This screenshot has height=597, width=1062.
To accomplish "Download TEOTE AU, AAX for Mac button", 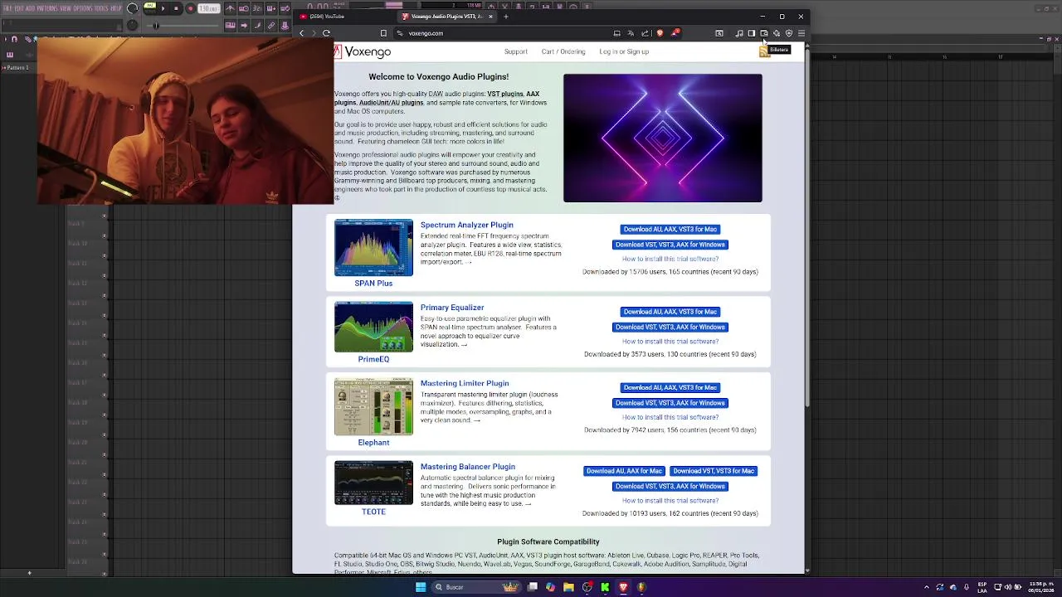I will click(624, 471).
